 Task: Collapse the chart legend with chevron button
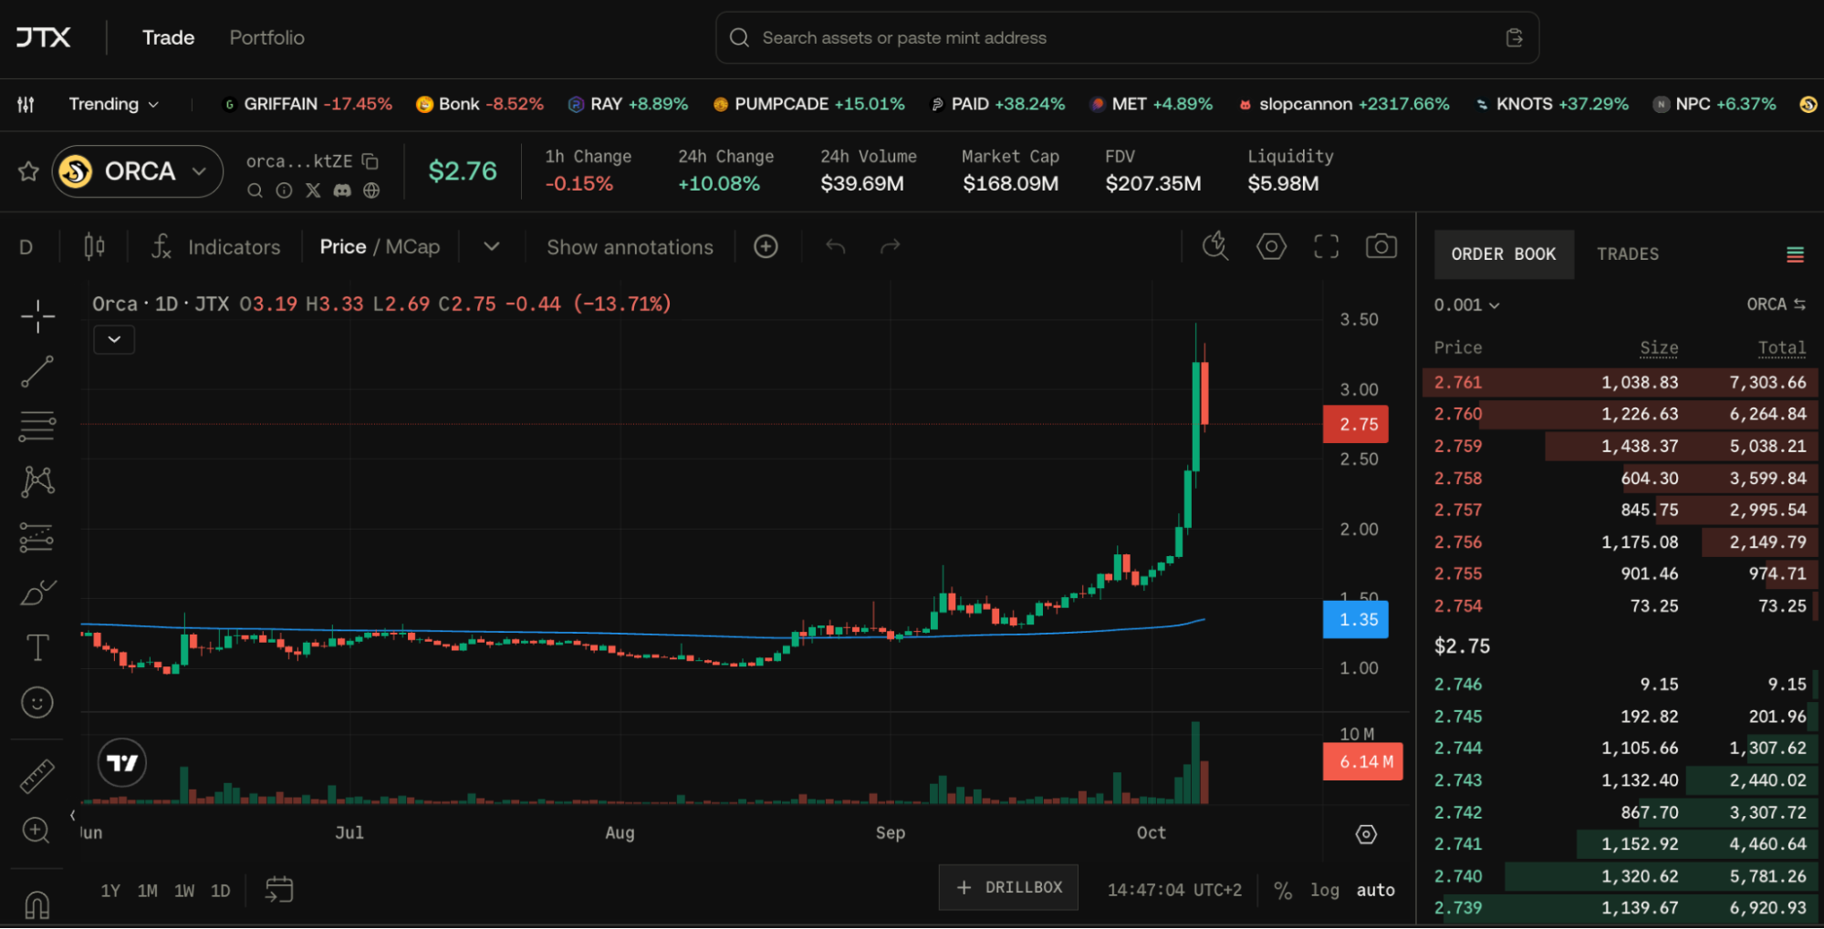(x=114, y=339)
